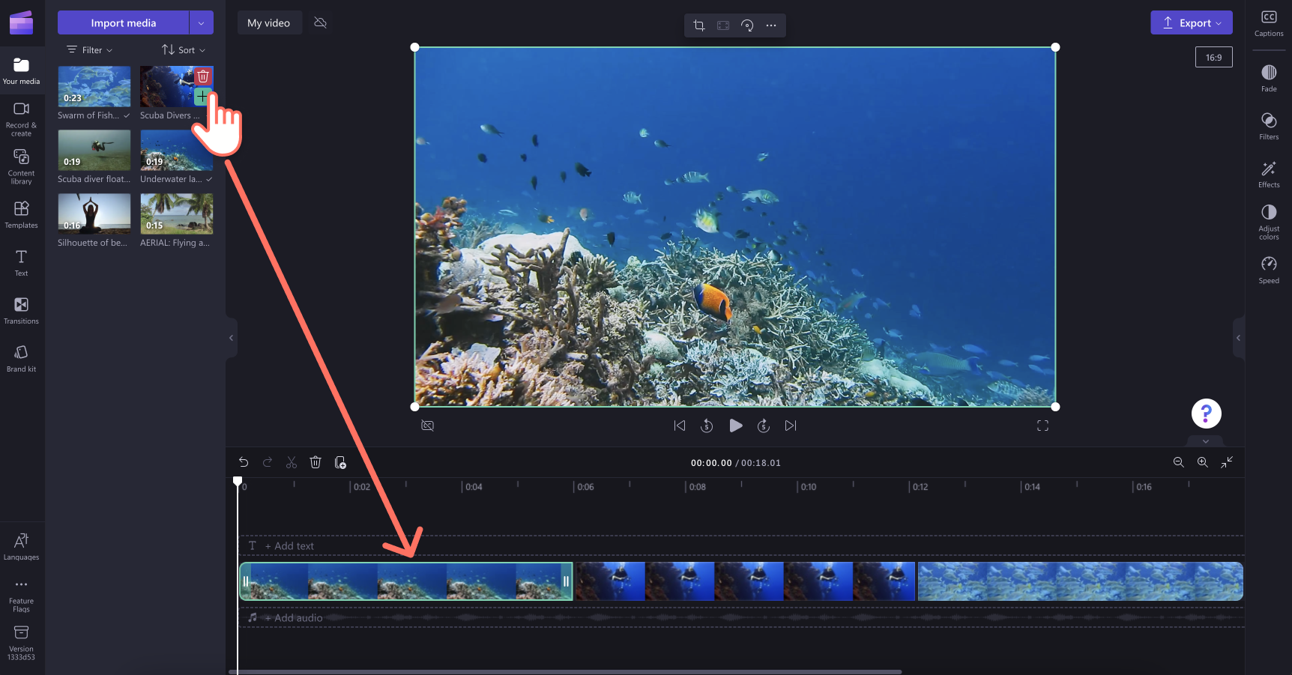The height and width of the screenshot is (675, 1292).
Task: Select the Swarm of Fish thumbnail
Action: (94, 86)
